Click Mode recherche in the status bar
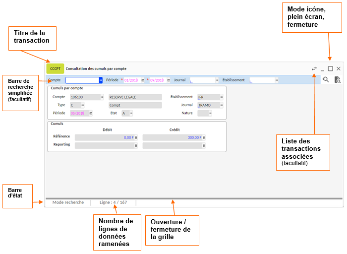This screenshot has height=254, width=347. pyautogui.click(x=68, y=202)
